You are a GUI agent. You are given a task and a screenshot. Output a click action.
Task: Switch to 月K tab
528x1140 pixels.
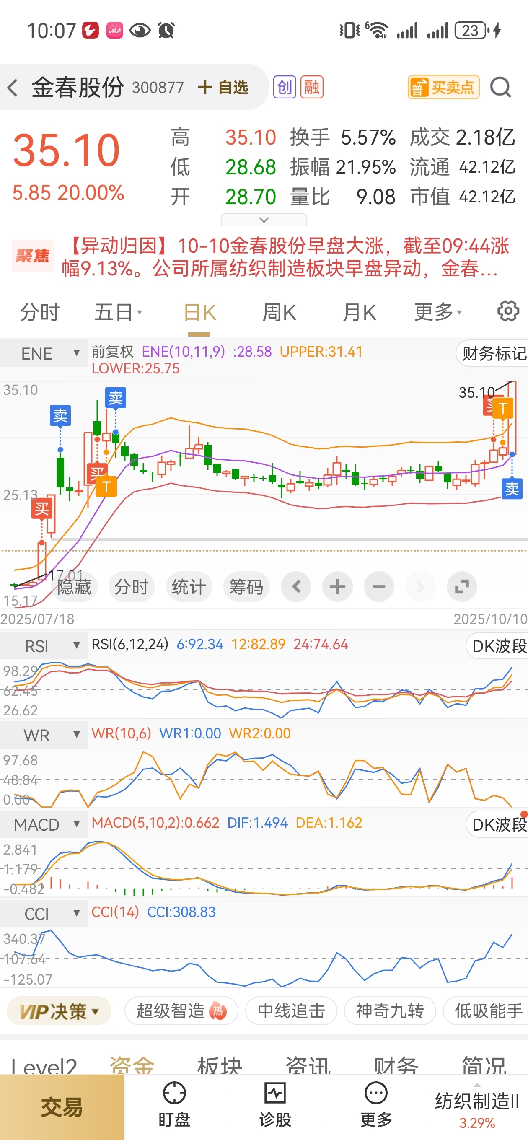359,312
